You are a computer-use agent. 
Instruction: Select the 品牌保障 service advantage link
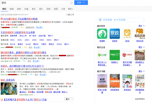click(x=13, y=36)
